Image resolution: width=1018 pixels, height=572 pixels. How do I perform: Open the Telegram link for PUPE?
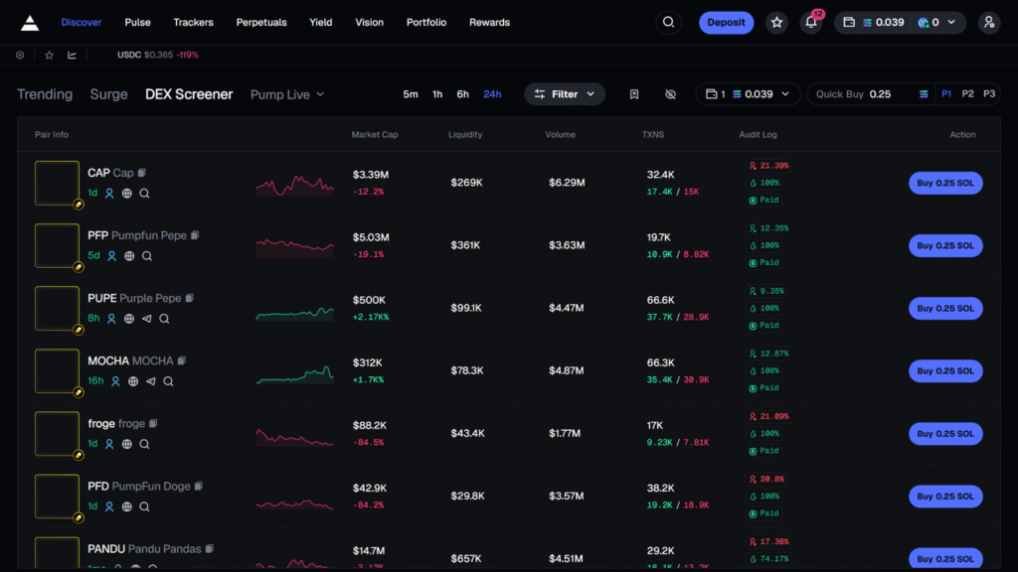click(x=147, y=319)
